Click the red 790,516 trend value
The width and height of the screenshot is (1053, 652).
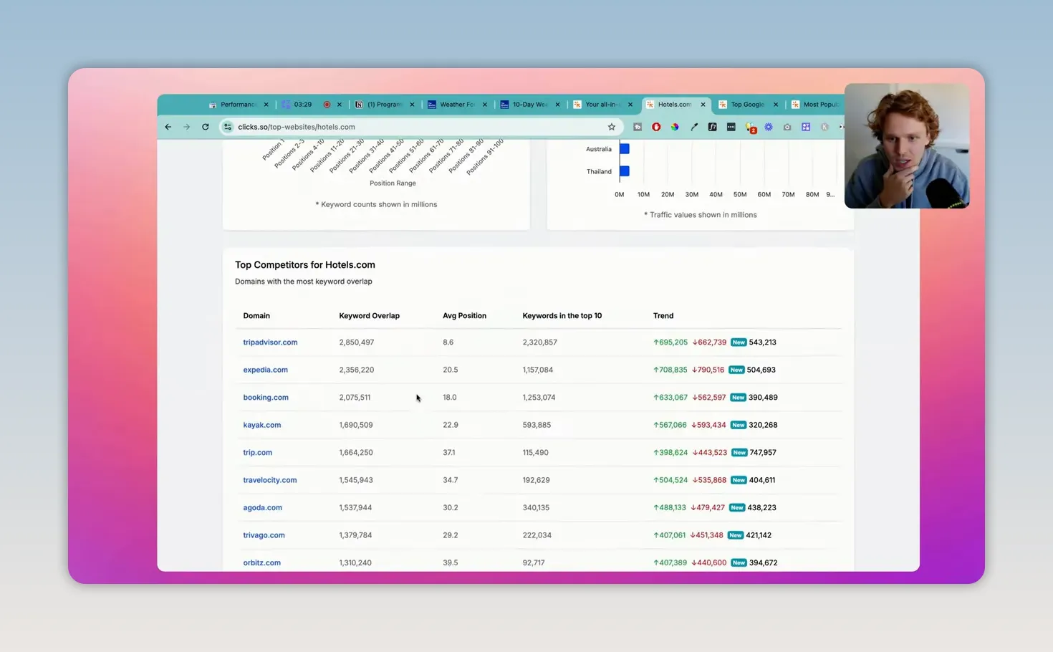tap(708, 370)
